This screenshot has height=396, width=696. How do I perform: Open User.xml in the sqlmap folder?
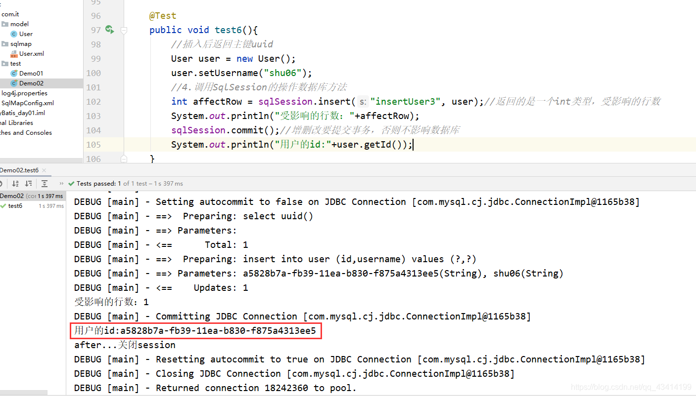point(32,54)
